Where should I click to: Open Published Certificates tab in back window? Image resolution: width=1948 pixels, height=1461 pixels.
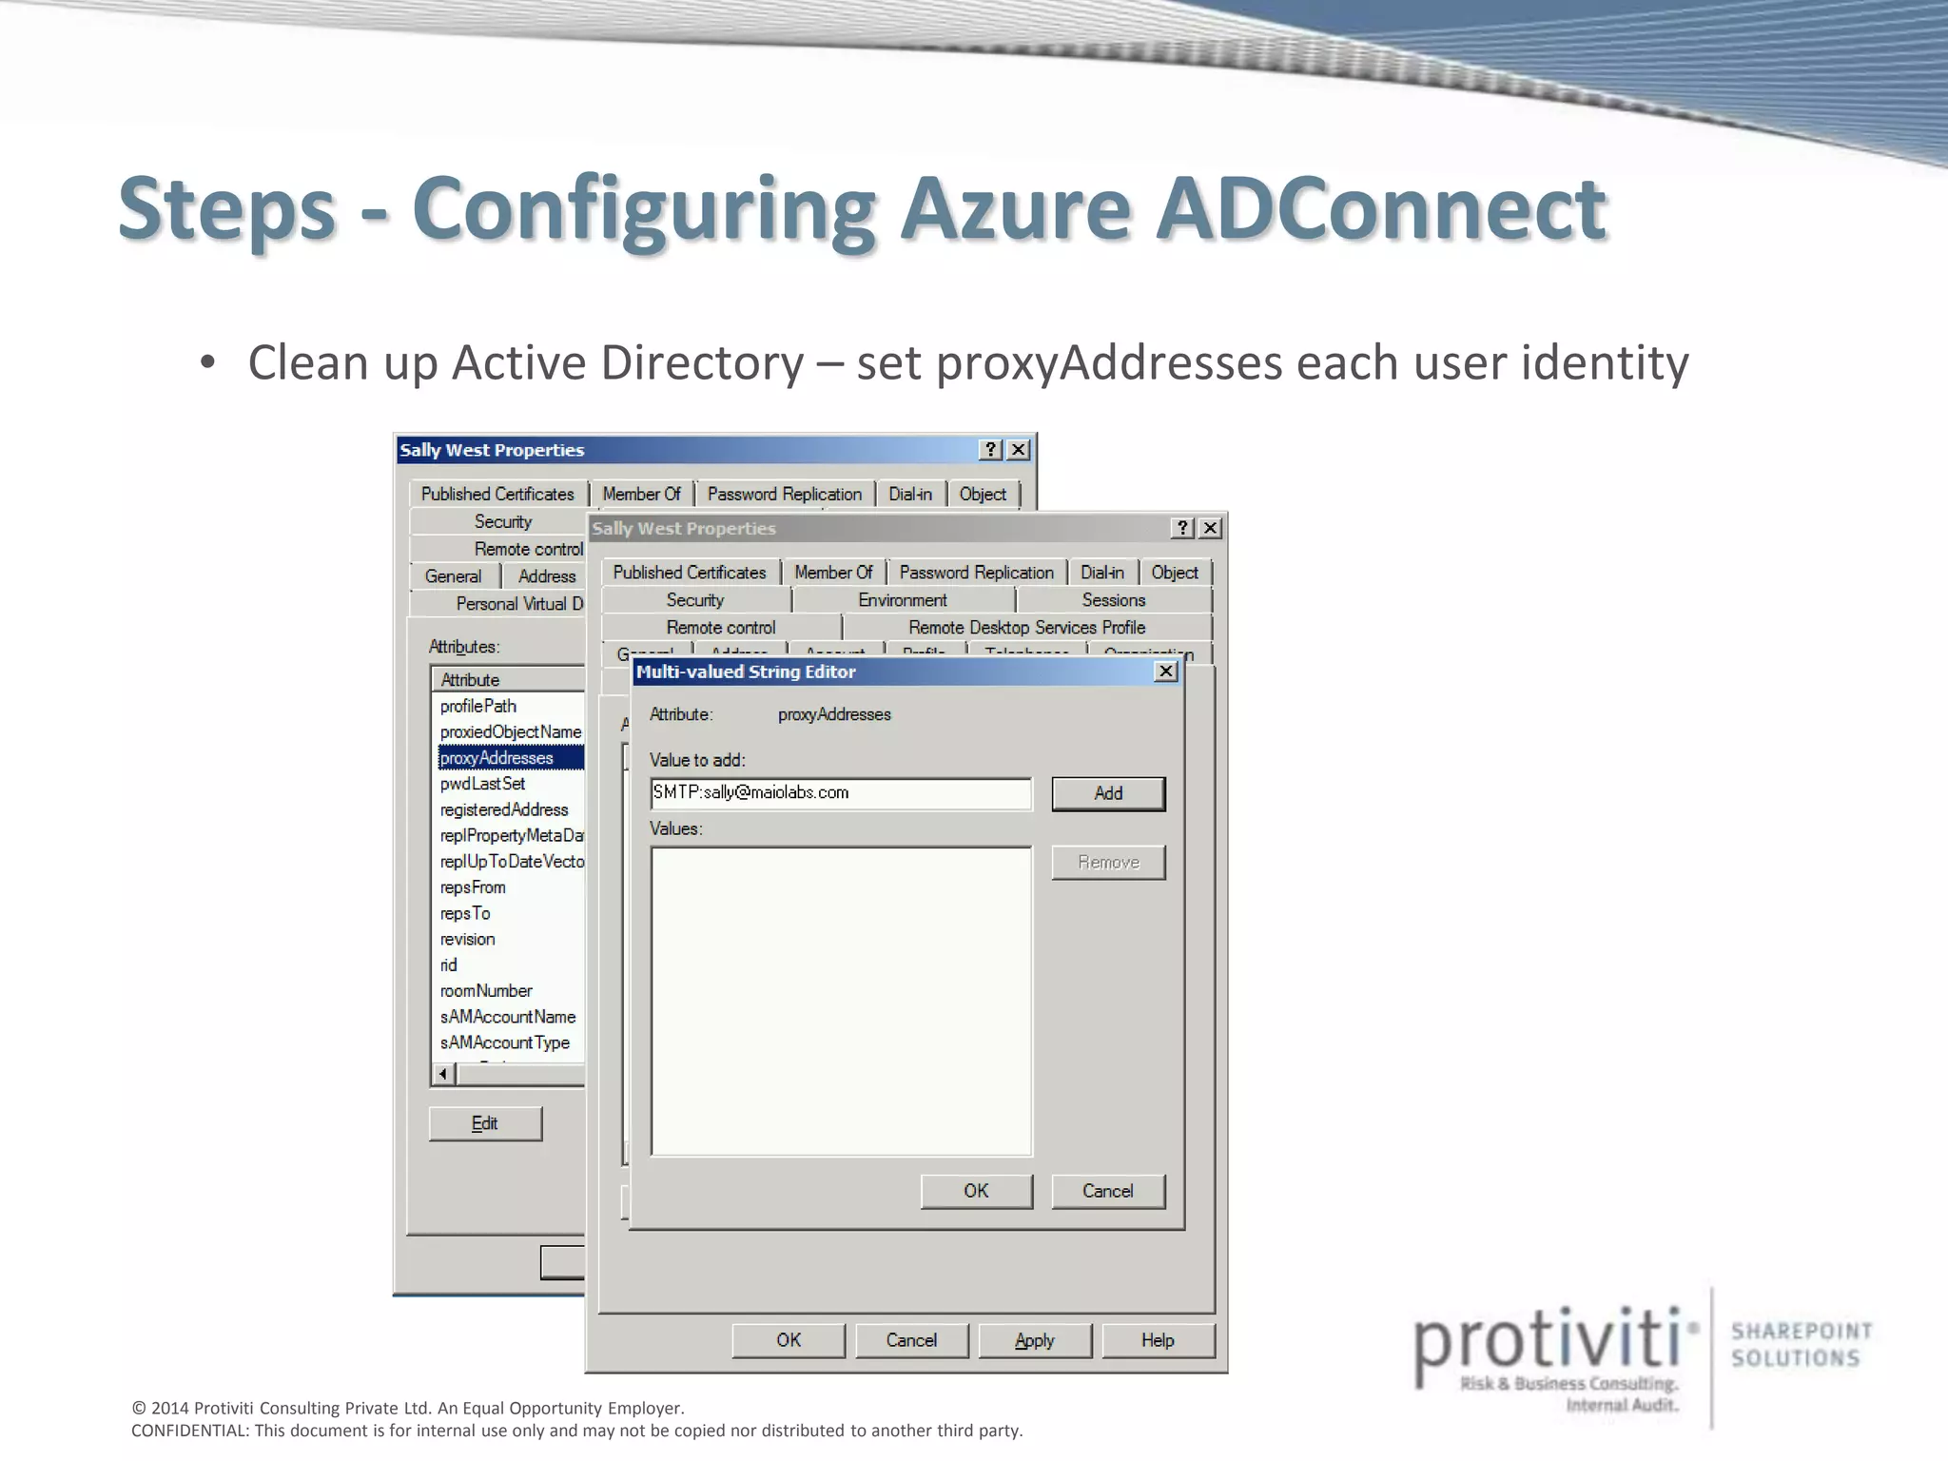pyautogui.click(x=497, y=495)
